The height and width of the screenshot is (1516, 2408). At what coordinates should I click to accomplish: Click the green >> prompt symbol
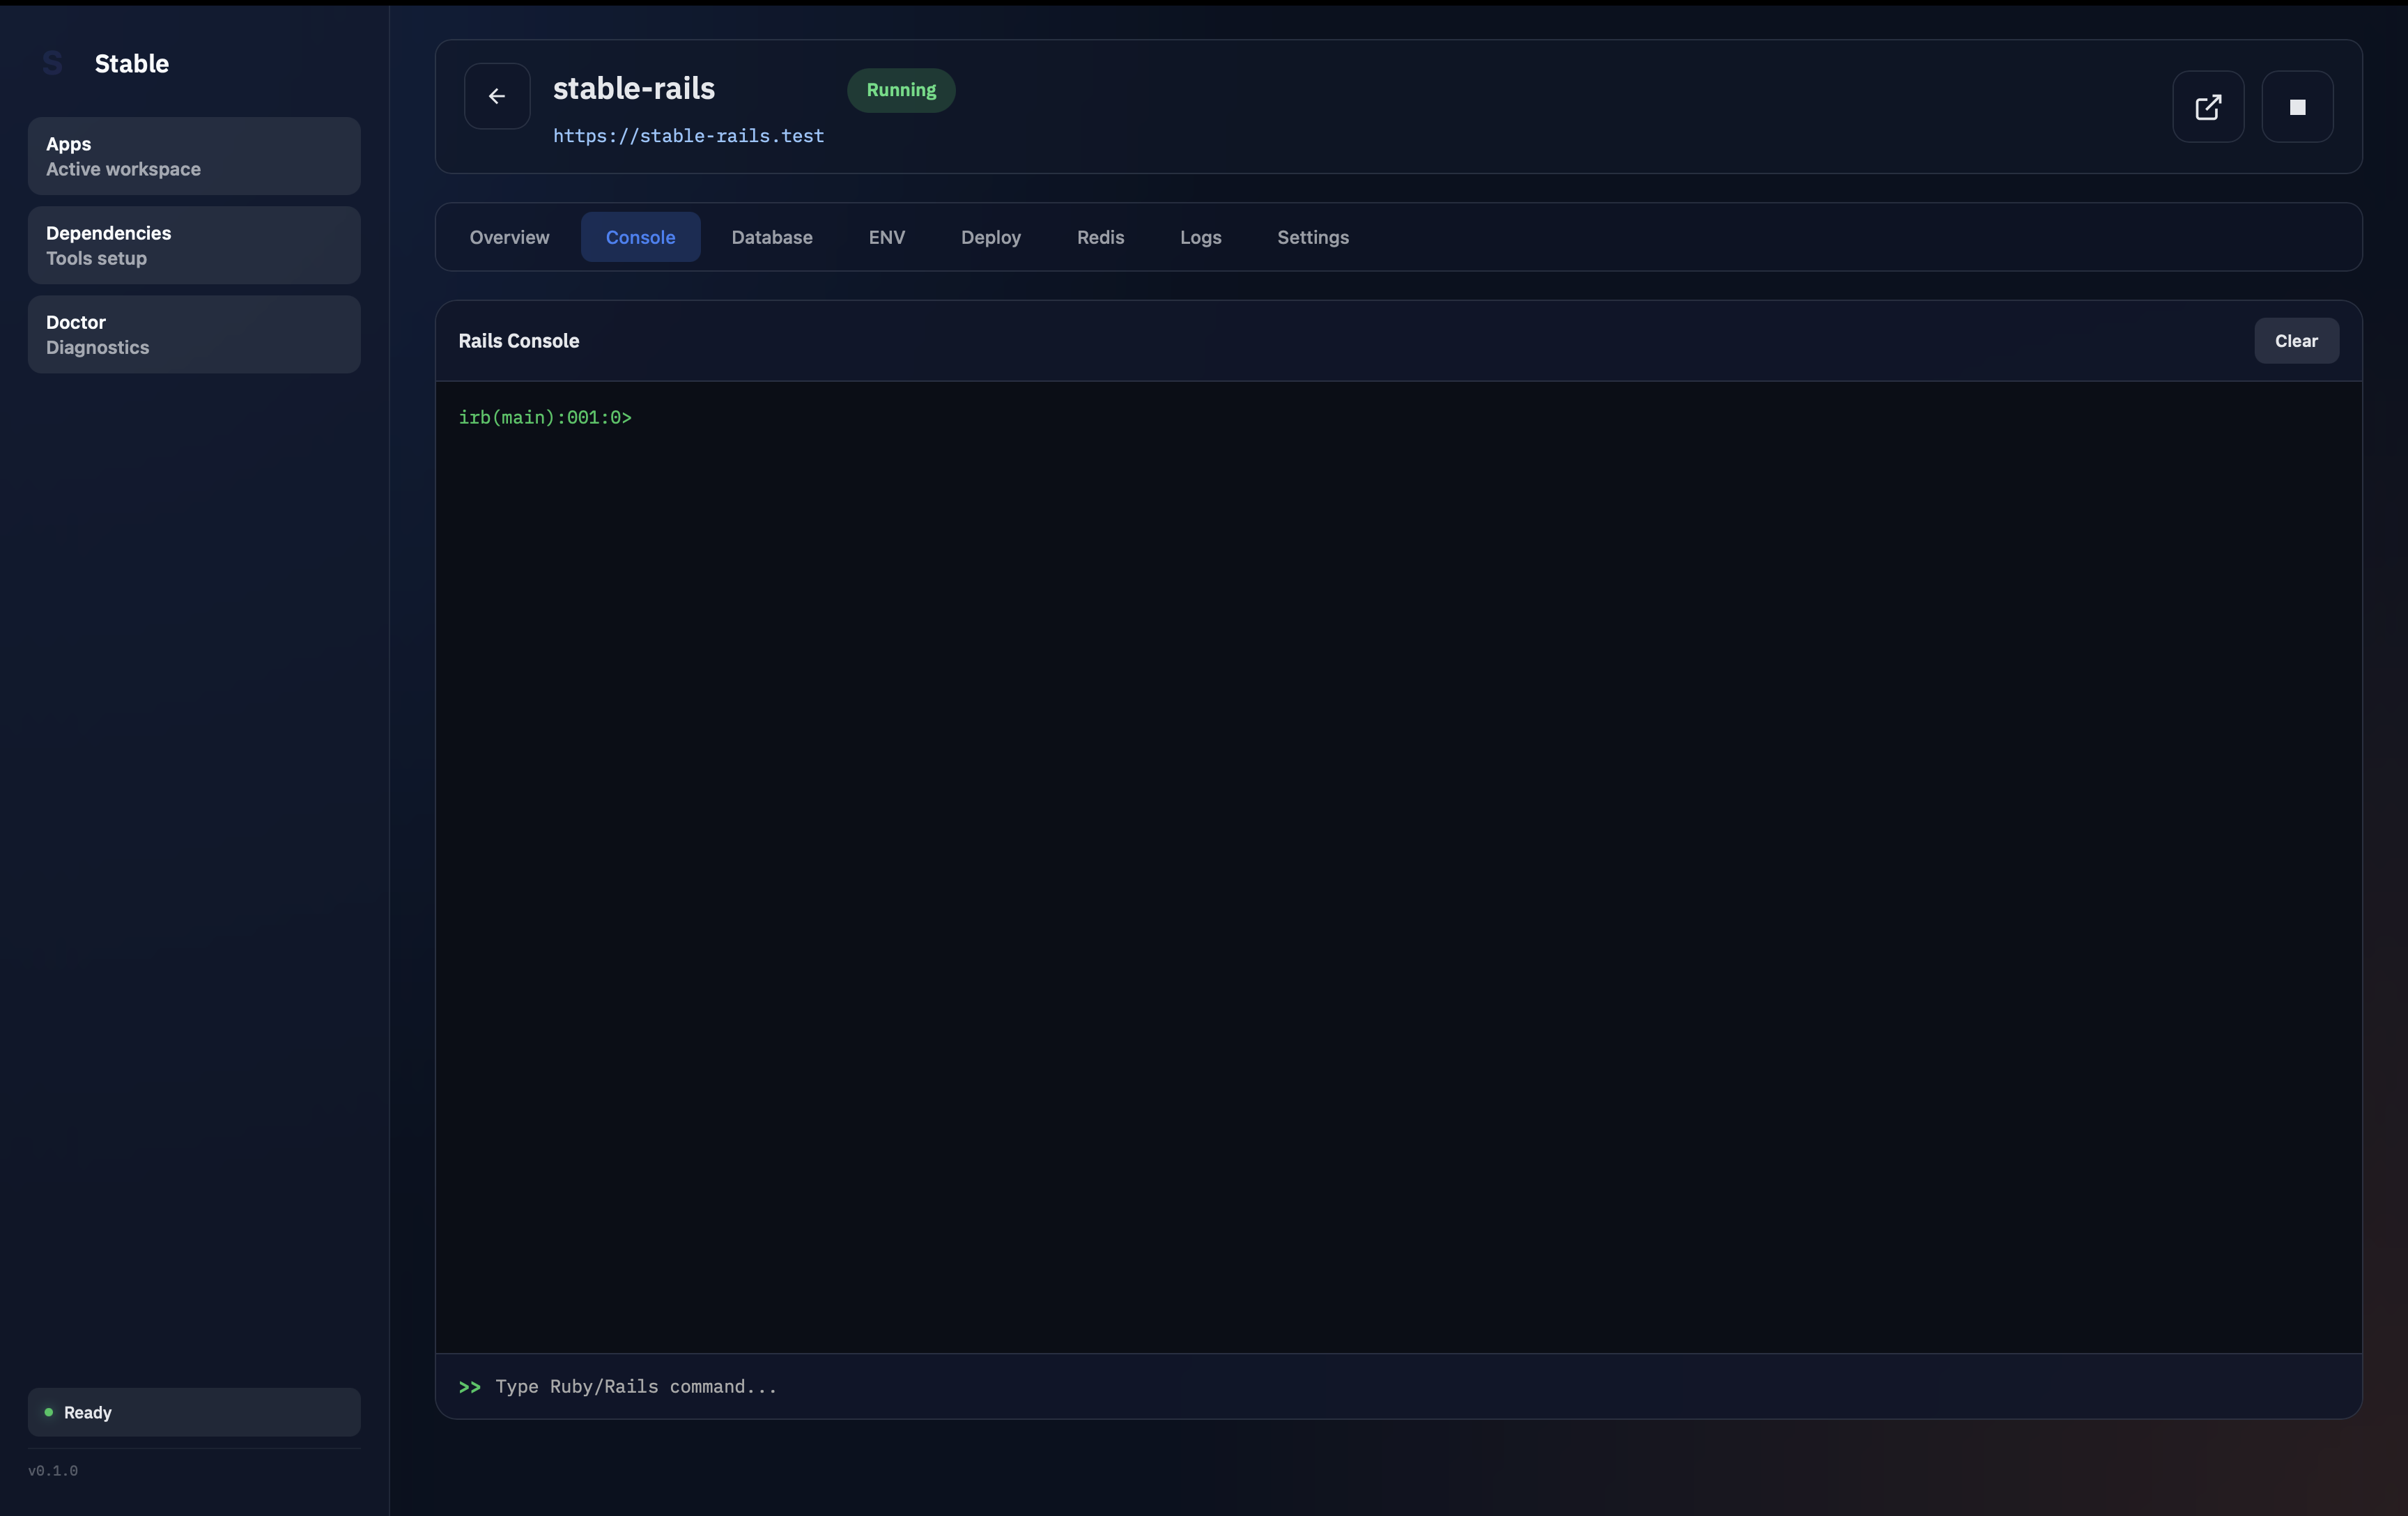click(470, 1387)
